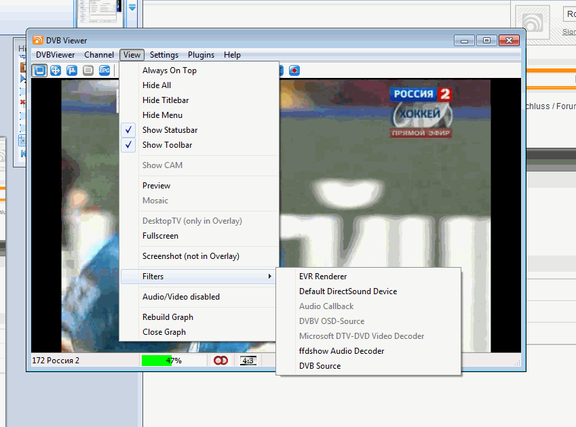
Task: Click the fullscreen arrows toolbar icon
Action: coord(56,70)
